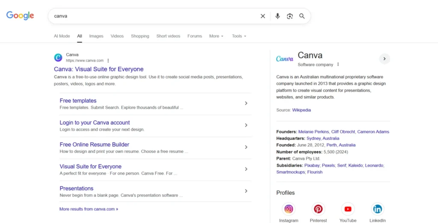Click 'More results from canva.com'
Screen dimensions: 438x223
tap(89, 209)
